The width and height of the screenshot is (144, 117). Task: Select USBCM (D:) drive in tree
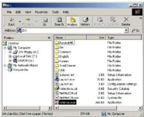click(x=26, y=61)
